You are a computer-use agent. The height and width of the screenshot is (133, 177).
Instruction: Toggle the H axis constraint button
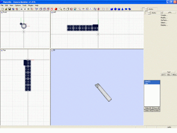click(21, 9)
